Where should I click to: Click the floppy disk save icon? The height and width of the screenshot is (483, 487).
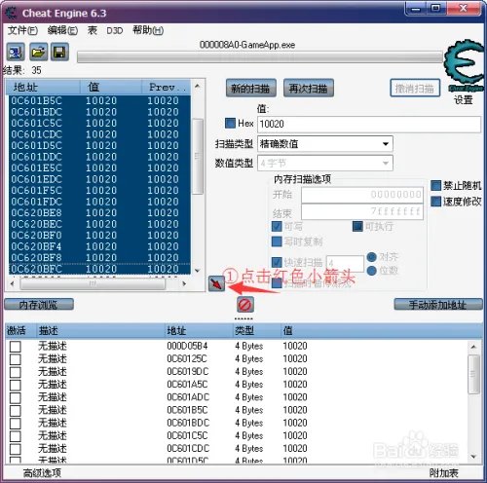pos(59,52)
